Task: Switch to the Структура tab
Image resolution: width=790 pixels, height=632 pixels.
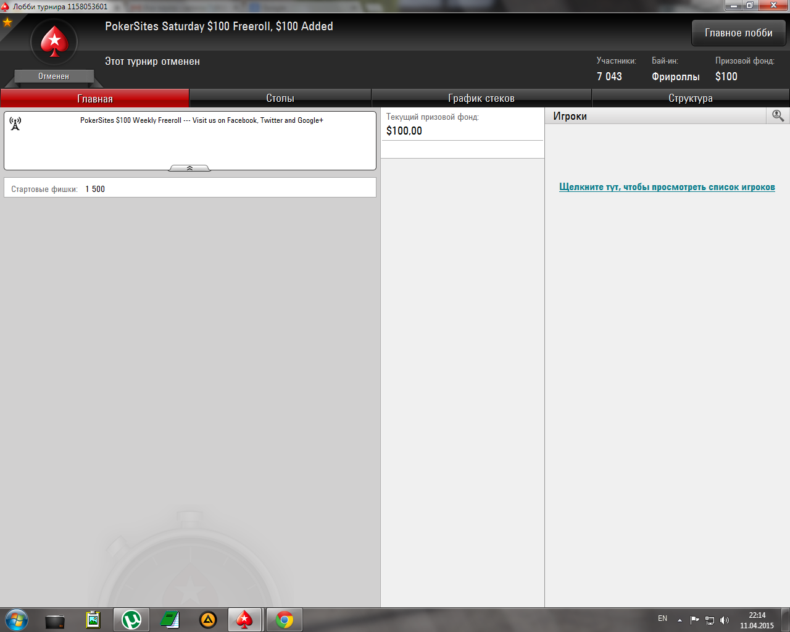Action: tap(691, 98)
